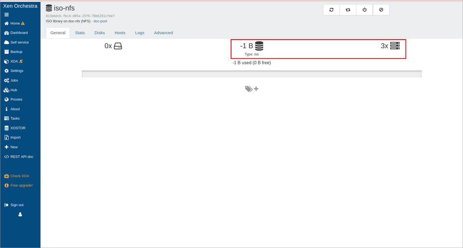463x248 pixels.
Task: Switch to the Stats tab
Action: [x=80, y=33]
